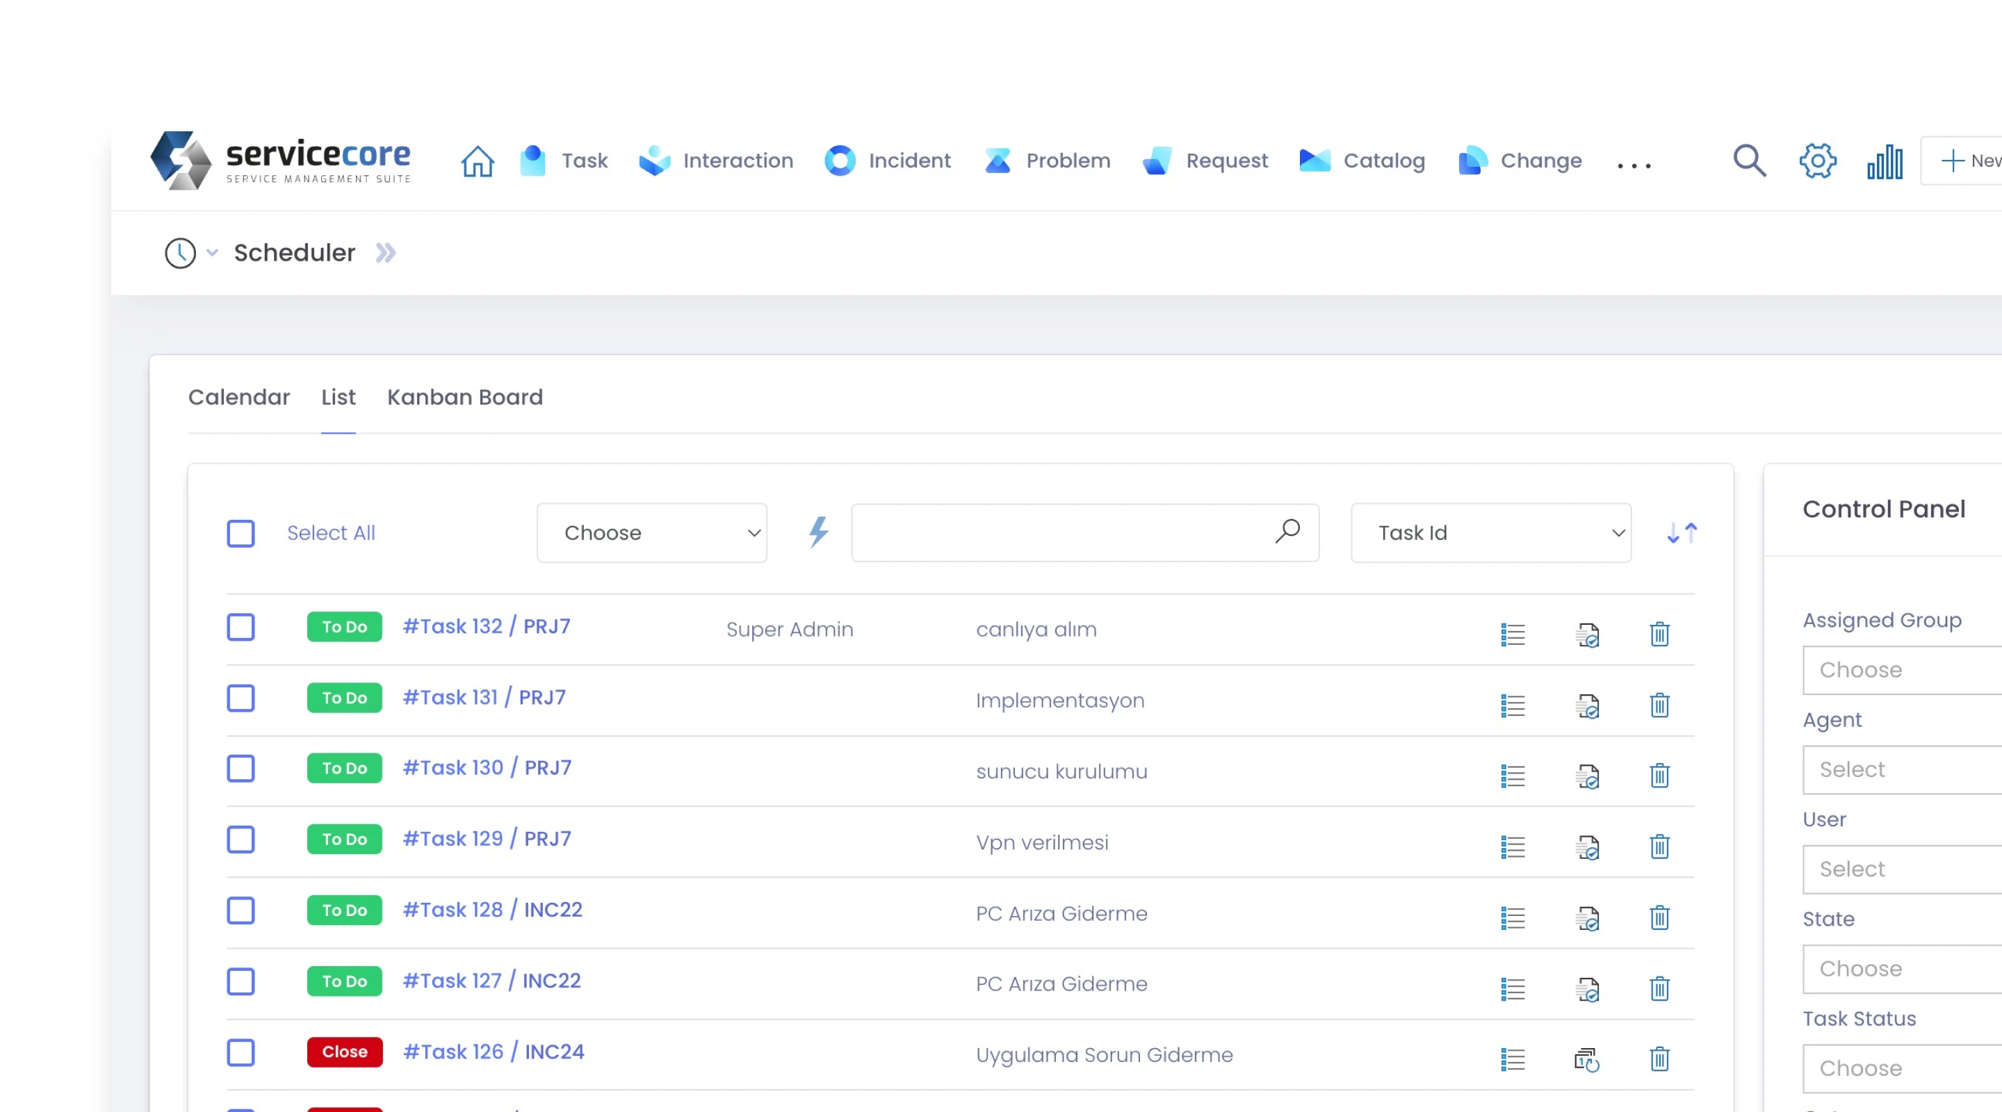Check the box for Task 126
Image resolution: width=2002 pixels, height=1112 pixels.
click(241, 1053)
